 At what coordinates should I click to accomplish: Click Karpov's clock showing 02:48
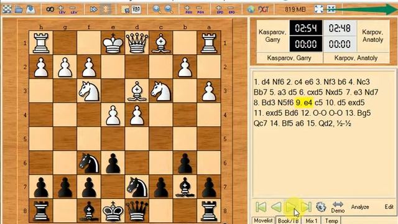(340, 28)
